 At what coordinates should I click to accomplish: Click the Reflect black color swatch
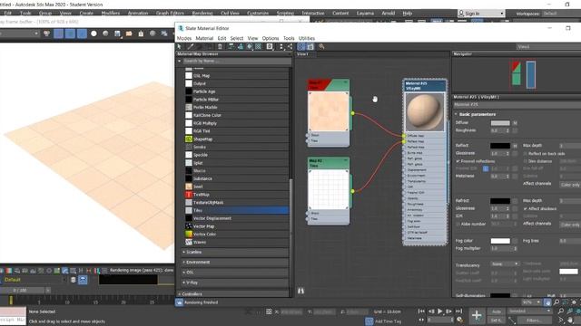click(x=500, y=146)
